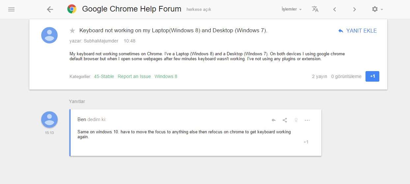Go back with the left arrow
The height and width of the screenshot is (184, 410).
click(x=50, y=10)
